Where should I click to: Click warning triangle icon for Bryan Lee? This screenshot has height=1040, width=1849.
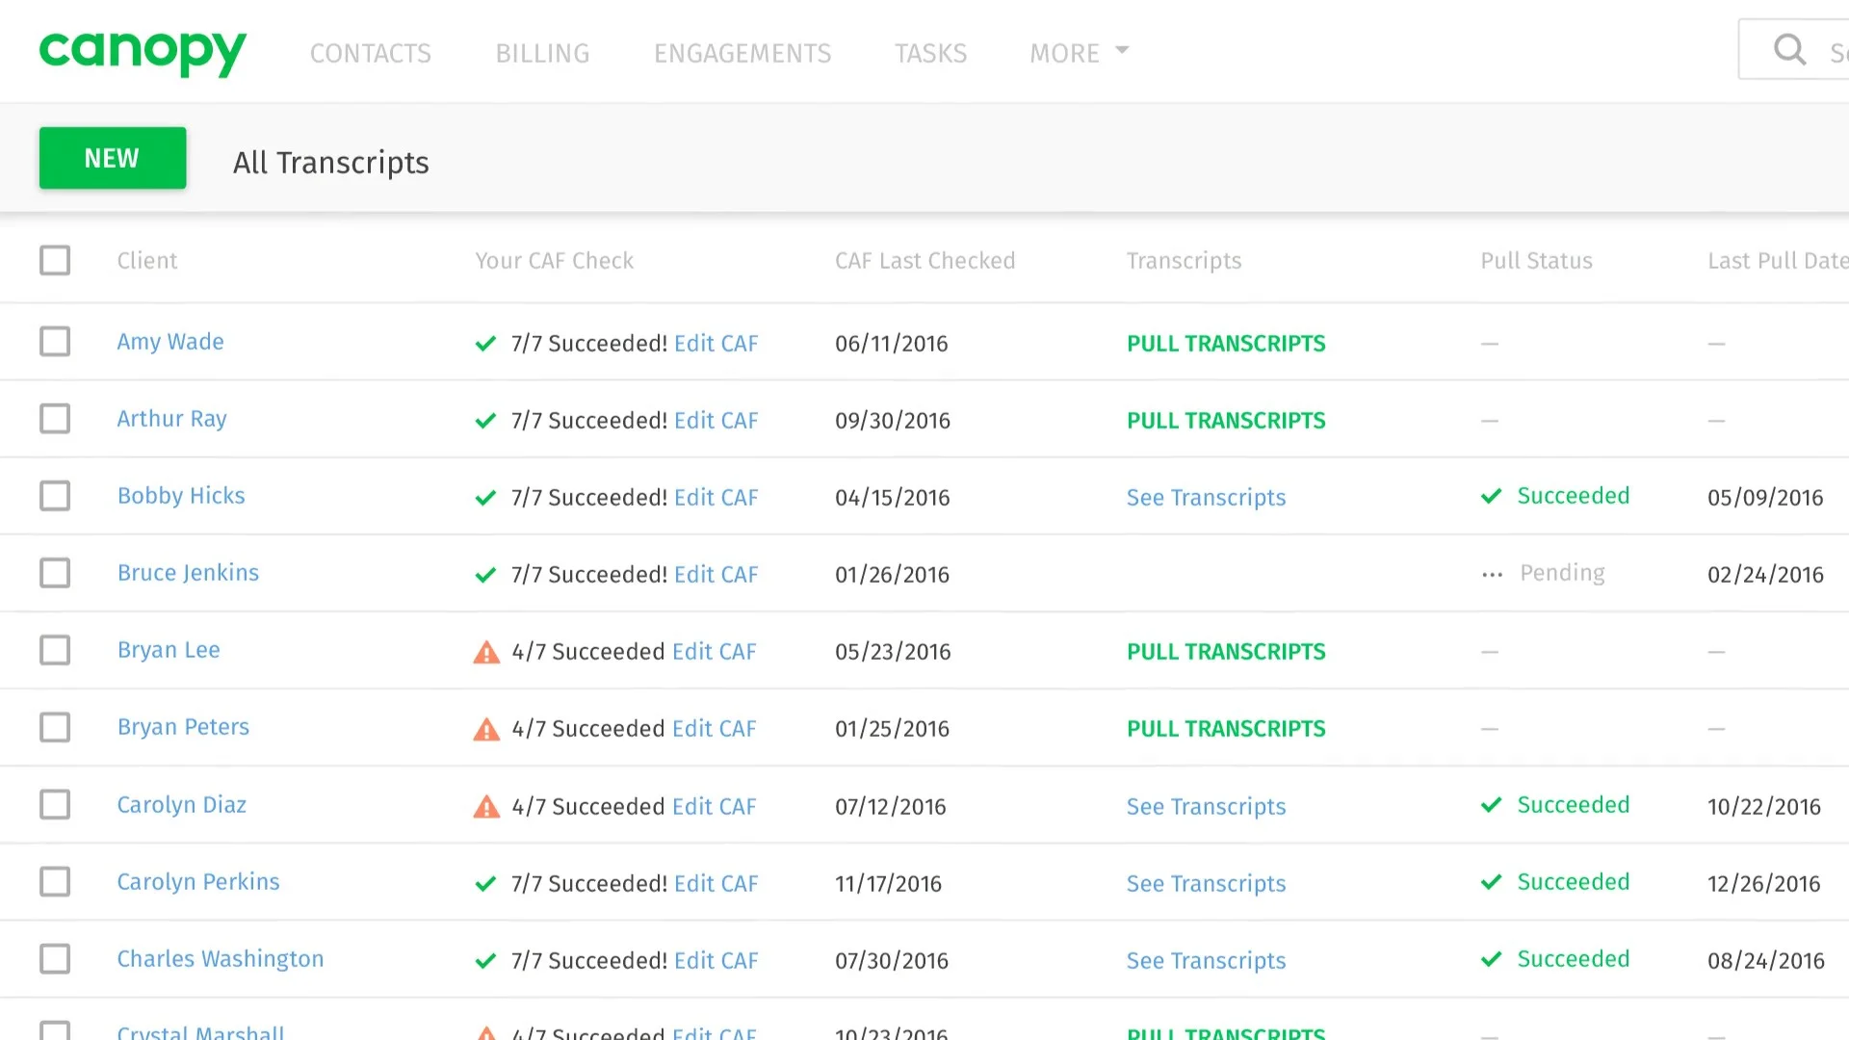click(x=486, y=653)
